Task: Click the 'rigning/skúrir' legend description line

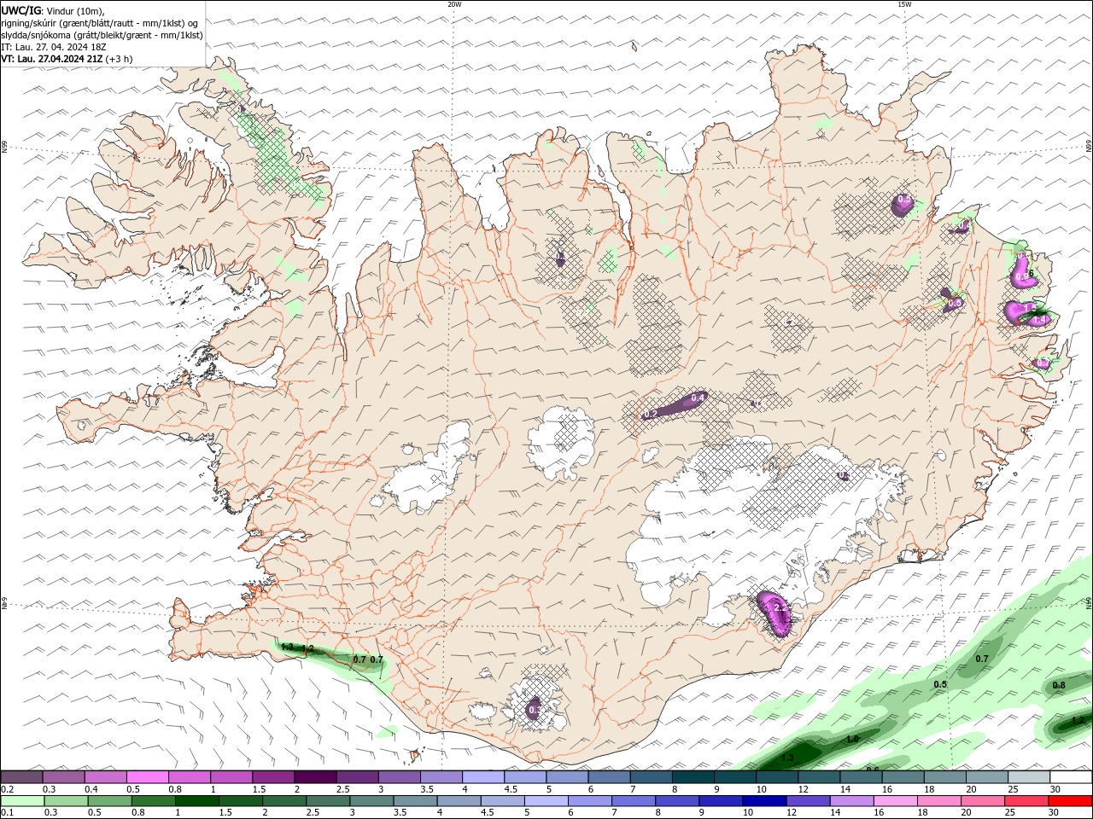Action: [x=101, y=23]
